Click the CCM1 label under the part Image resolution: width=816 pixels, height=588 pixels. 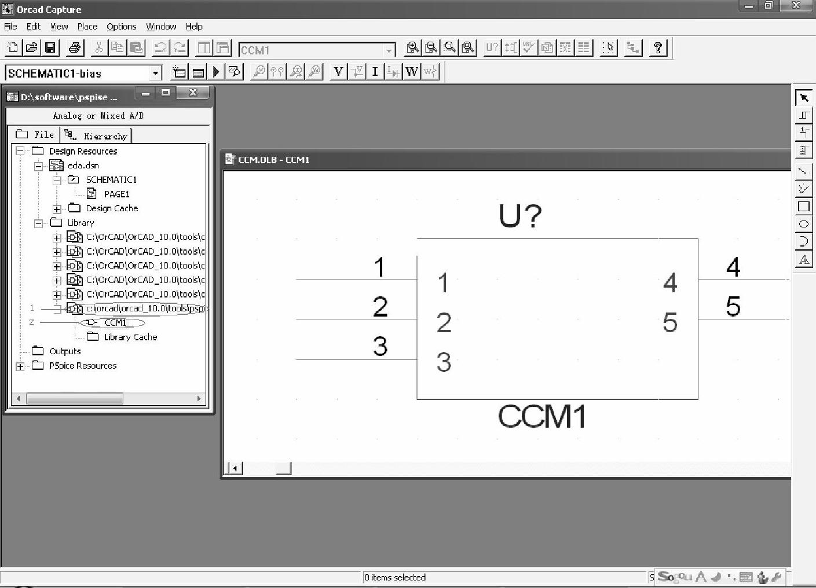[542, 417]
